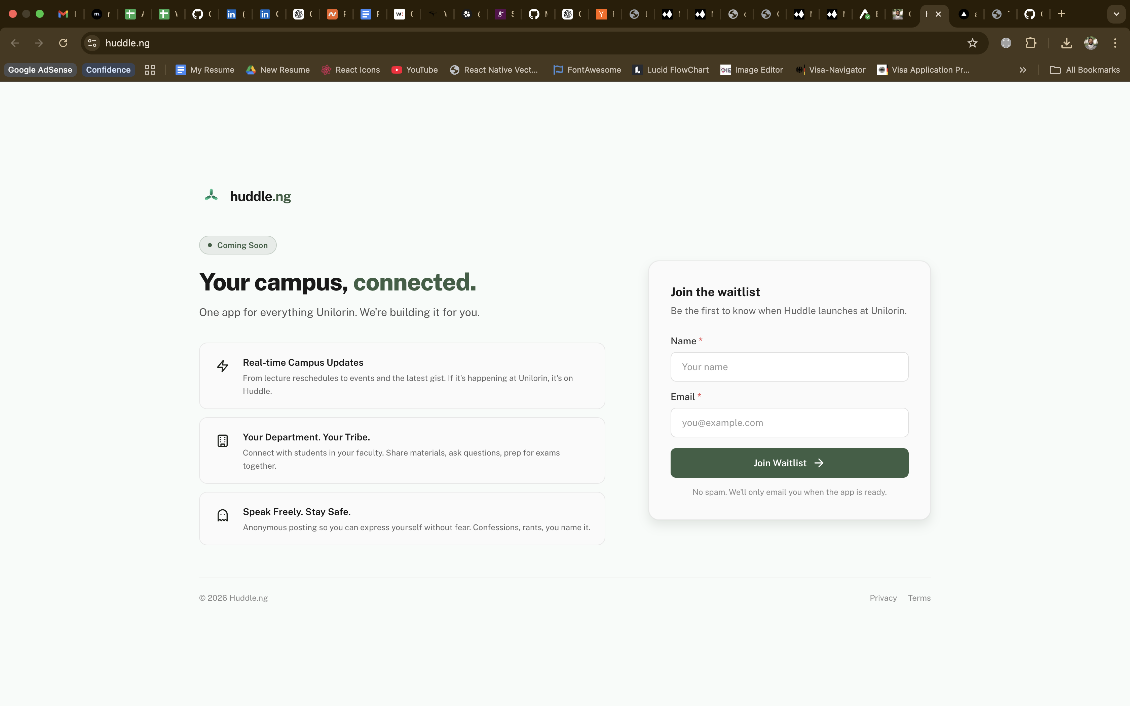Screen dimensions: 1130x706
Task: Open the apps grid icon in bookmarks bar
Action: point(150,70)
